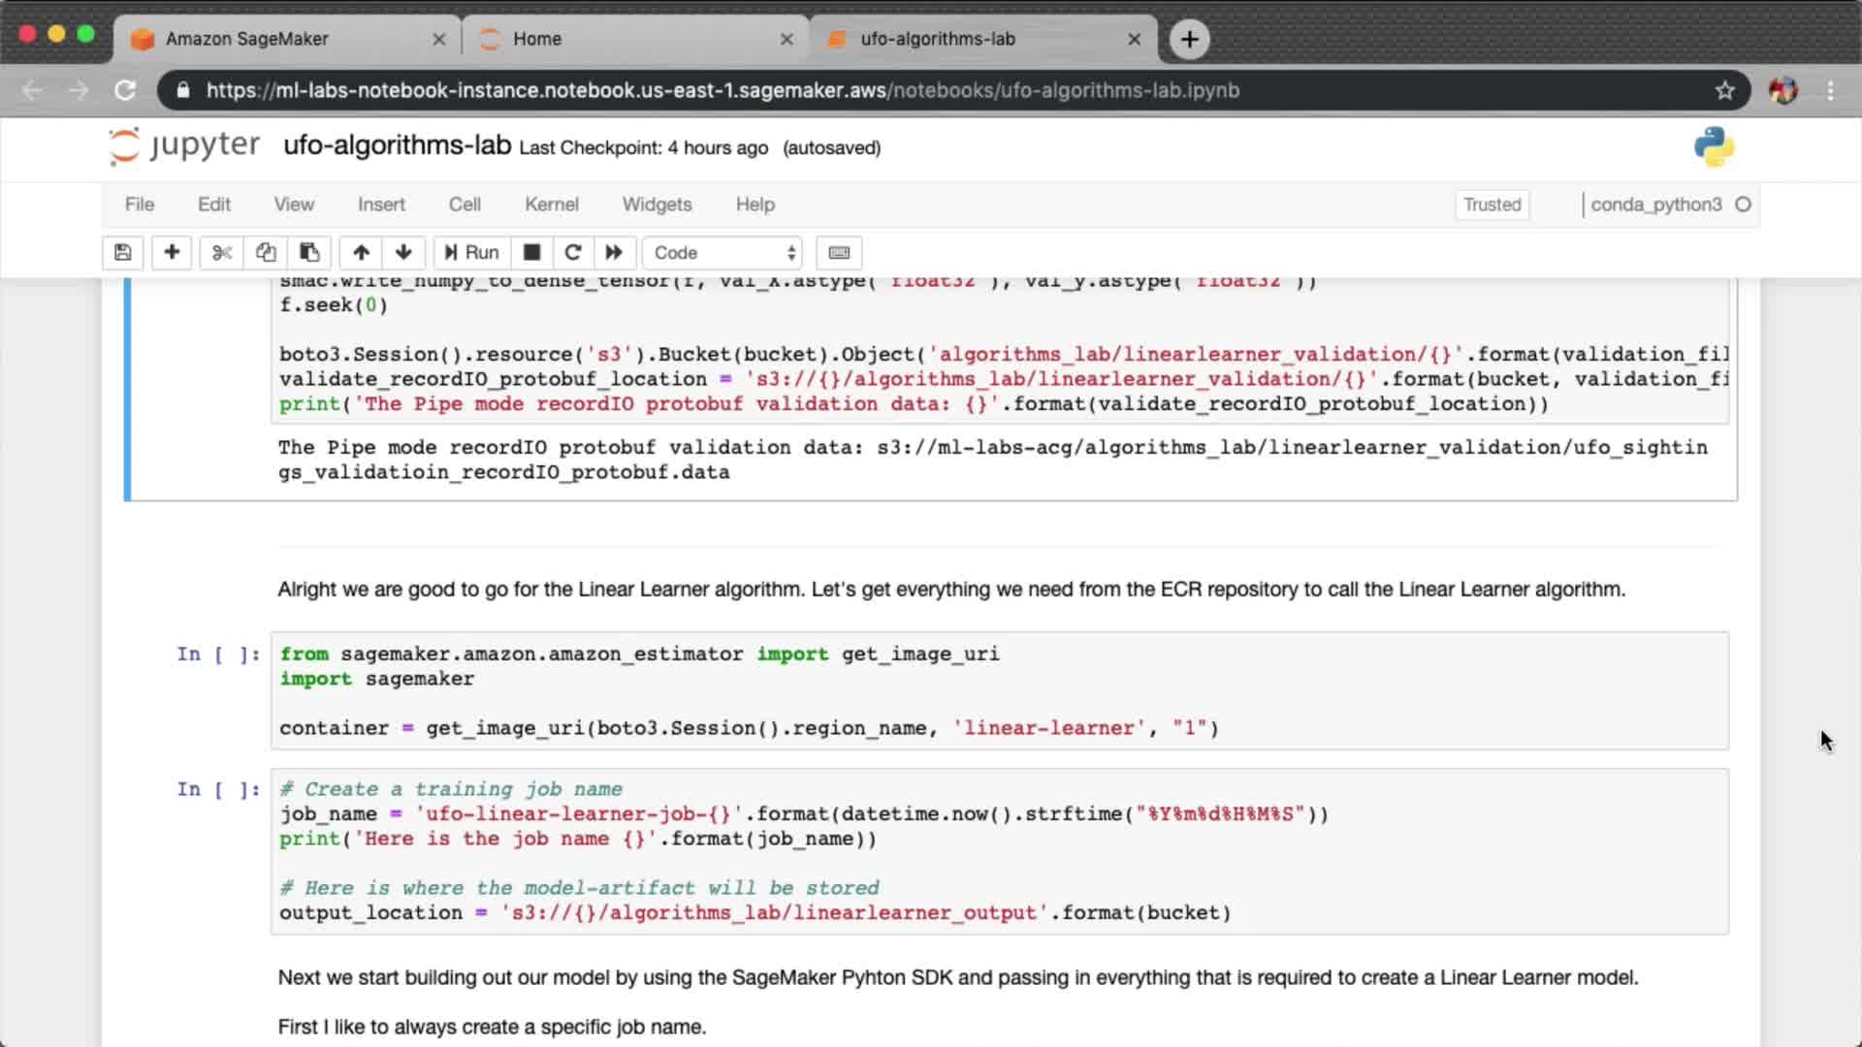Click the Trusted notebook button

coord(1492,205)
